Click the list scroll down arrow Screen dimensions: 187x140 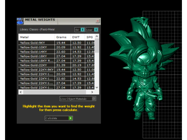pyautogui.click(x=97, y=87)
